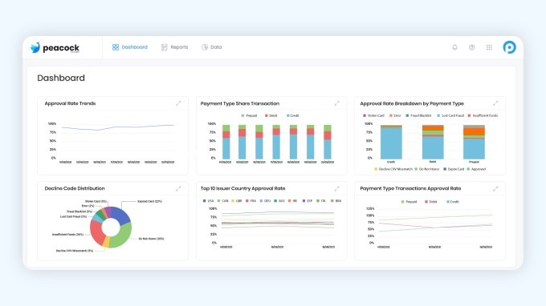Toggle Debit legend in Payment Type Share Transaction

point(271,115)
